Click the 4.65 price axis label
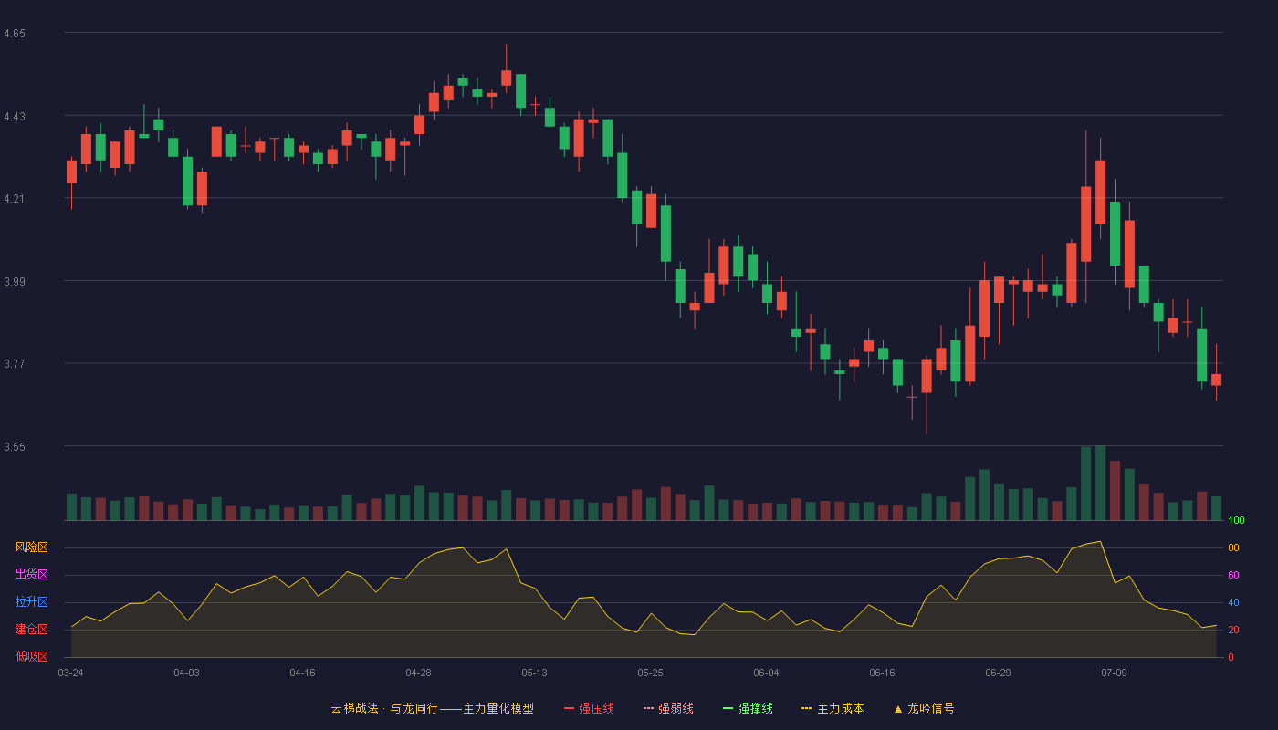Image resolution: width=1278 pixels, height=730 pixels. point(15,34)
